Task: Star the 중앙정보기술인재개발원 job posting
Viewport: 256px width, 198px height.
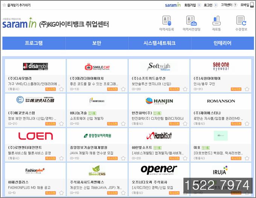Action: 123,158
